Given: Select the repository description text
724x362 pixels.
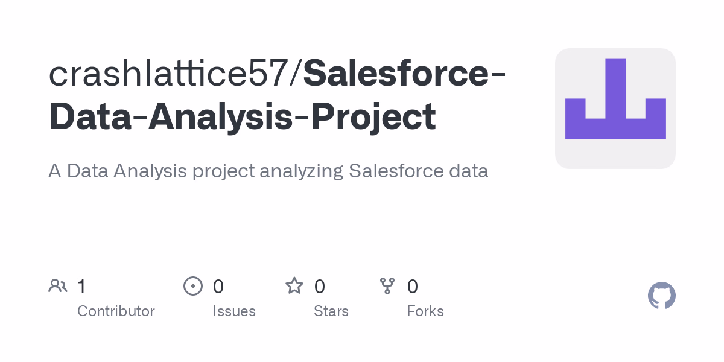Looking at the screenshot, I should tap(268, 171).
